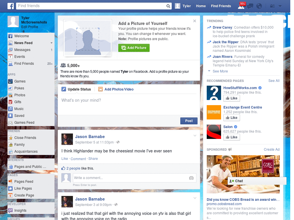294x220 pixels.
Task: Click the Gifts app icon
Action: [11, 102]
